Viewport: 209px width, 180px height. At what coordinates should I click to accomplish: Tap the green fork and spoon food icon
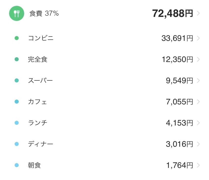coord(17,13)
